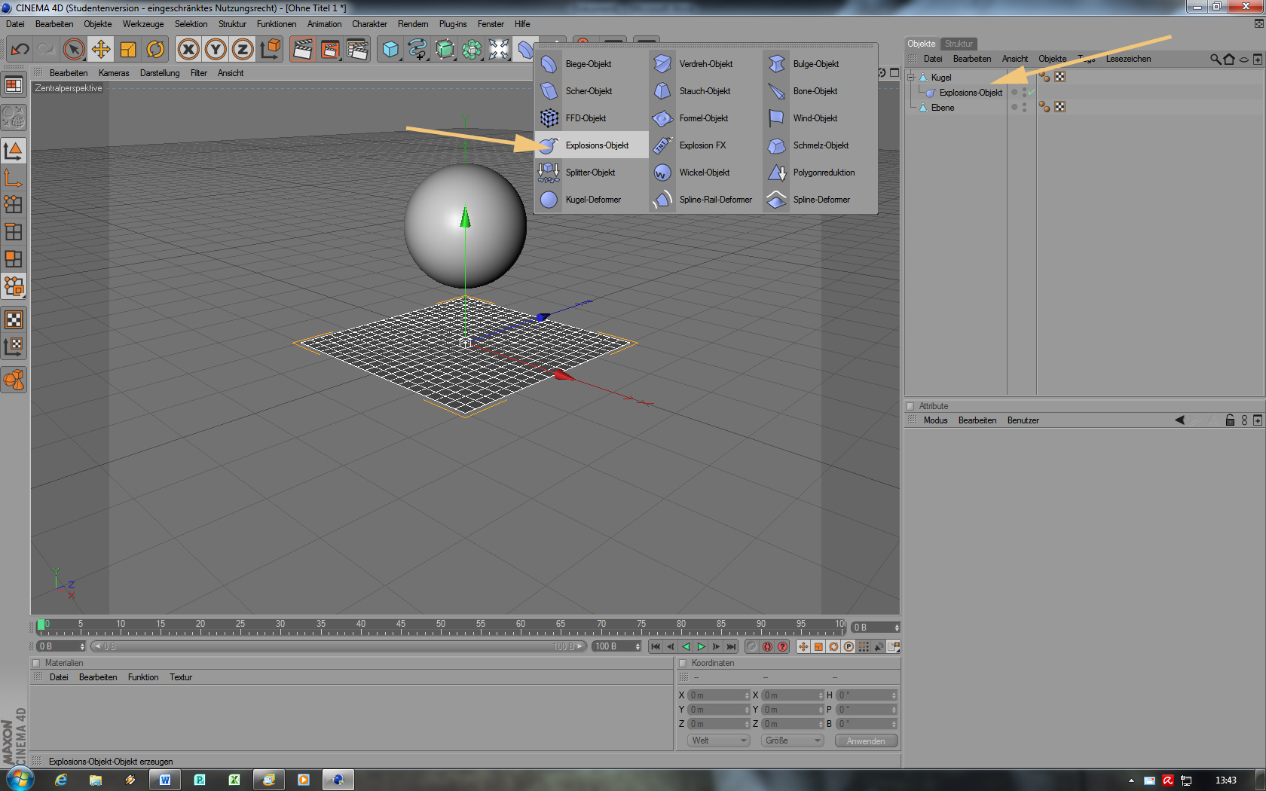Select Ebene in object manager
The height and width of the screenshot is (791, 1266).
click(942, 108)
